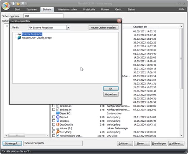Click the Sichern auf... button
188x154 pixels.
12,143
